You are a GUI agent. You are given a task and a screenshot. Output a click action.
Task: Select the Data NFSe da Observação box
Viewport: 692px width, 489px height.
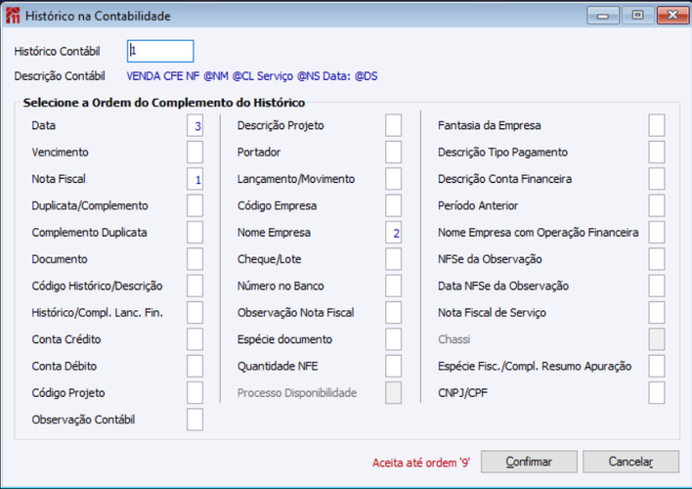[657, 286]
